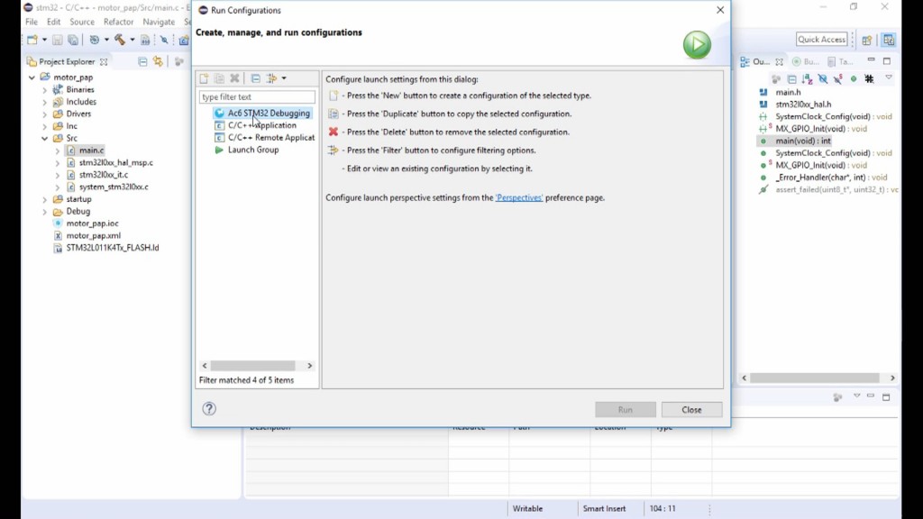Screen dimensions: 923x519
Task: Collapse the Src folder tree node
Action: click(x=44, y=139)
